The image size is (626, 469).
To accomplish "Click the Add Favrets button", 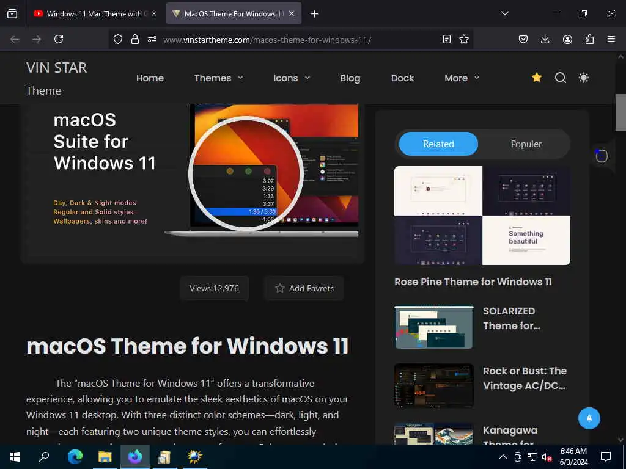I will pyautogui.click(x=304, y=288).
